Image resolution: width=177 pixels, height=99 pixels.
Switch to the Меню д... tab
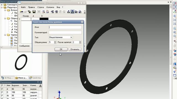(21, 78)
